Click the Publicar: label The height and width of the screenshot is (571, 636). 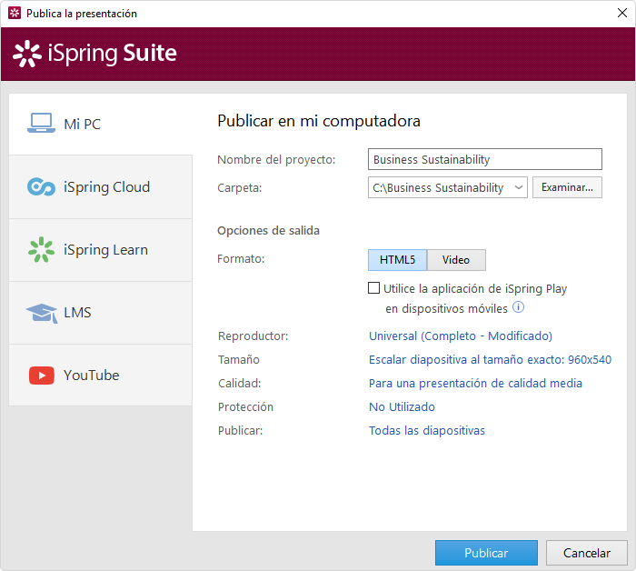[x=240, y=430]
